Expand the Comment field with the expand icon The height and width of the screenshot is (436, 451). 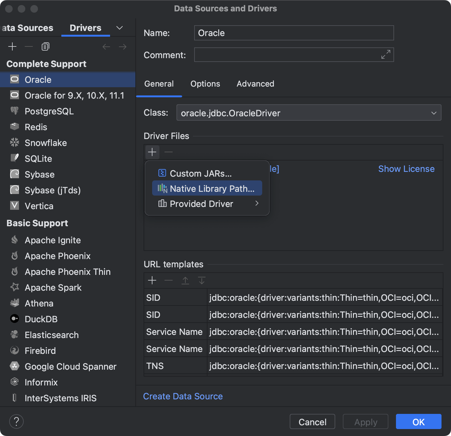385,54
